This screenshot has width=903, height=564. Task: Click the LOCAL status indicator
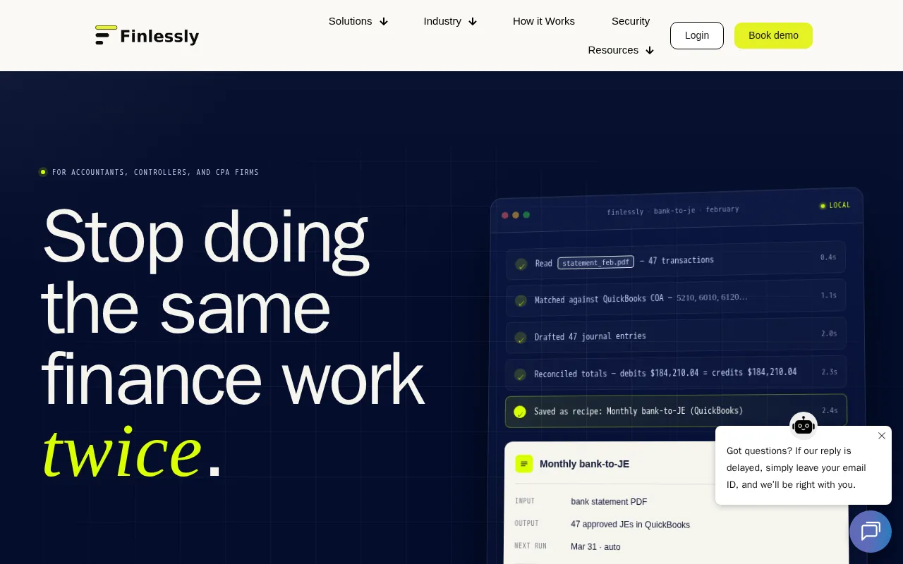point(835,206)
